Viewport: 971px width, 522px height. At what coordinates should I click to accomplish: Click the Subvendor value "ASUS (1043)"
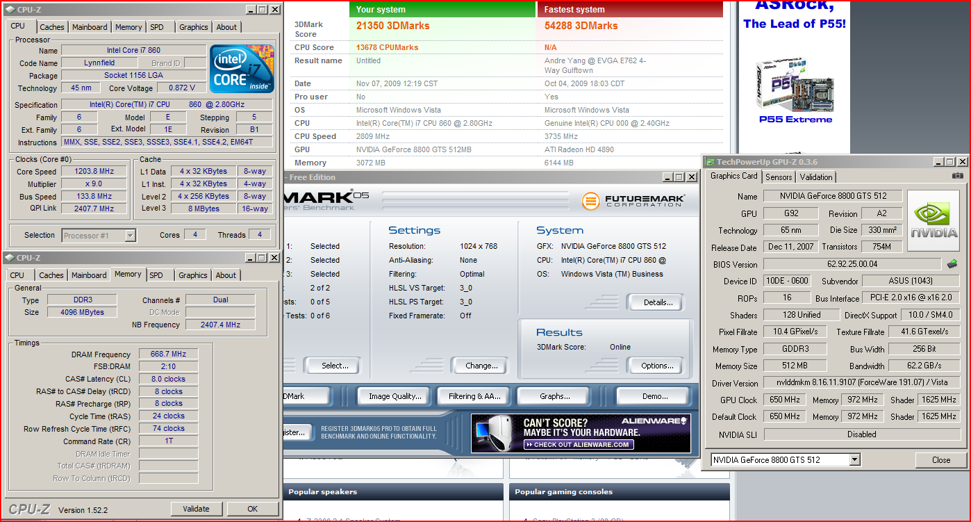(911, 282)
